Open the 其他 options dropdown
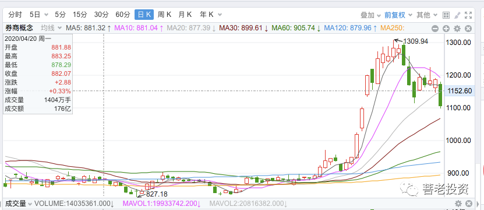 (x=427, y=15)
